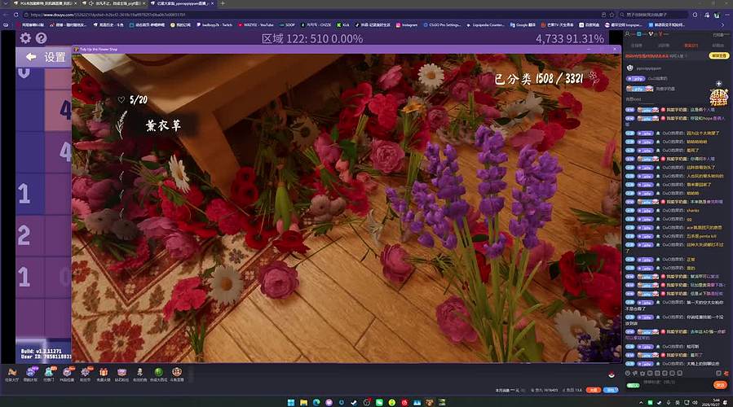Switch to the second browser tab
Screen dimensions: 733x407
(x=114, y=3)
